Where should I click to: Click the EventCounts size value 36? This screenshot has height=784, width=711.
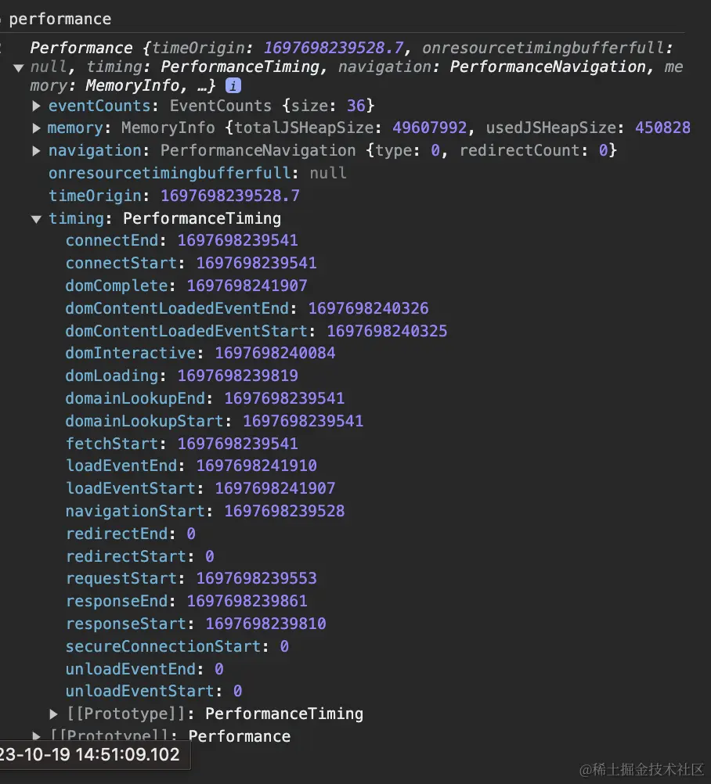tap(355, 106)
